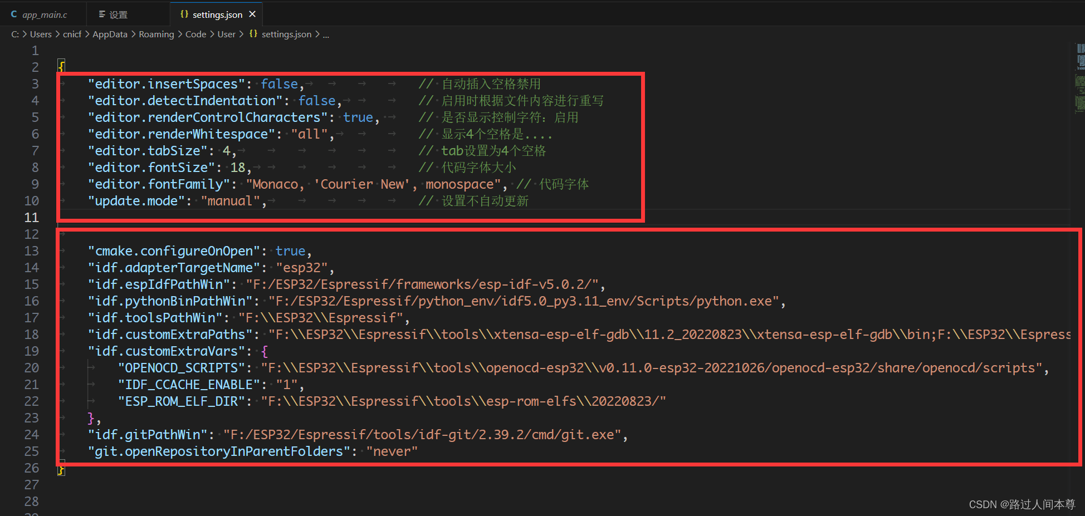Click the settings list icon on the 设置 tab
This screenshot has height=516, width=1085.
click(x=101, y=14)
